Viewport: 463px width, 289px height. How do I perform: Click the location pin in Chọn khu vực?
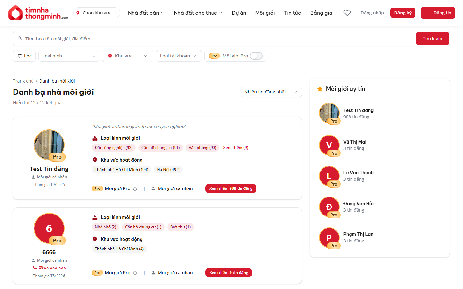[x=78, y=13]
